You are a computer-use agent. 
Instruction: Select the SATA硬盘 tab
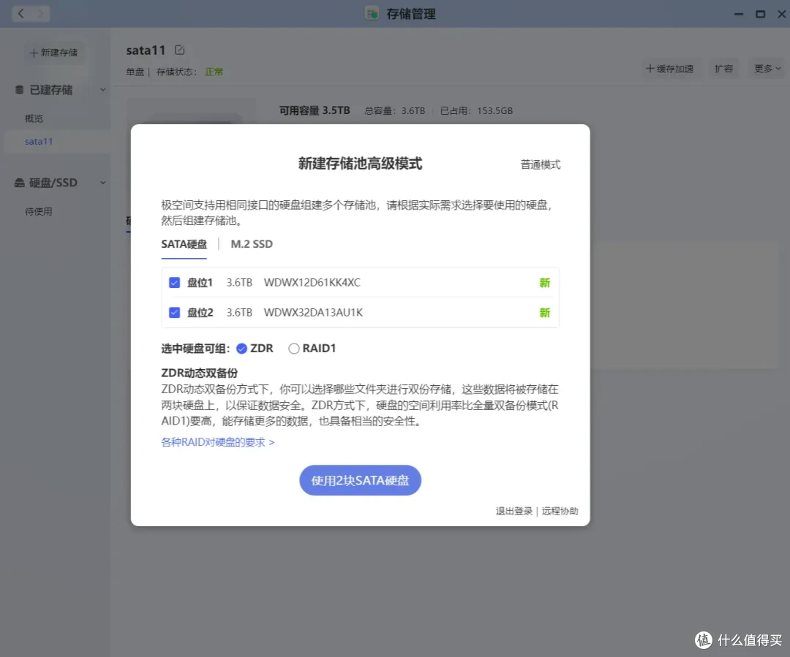click(184, 244)
